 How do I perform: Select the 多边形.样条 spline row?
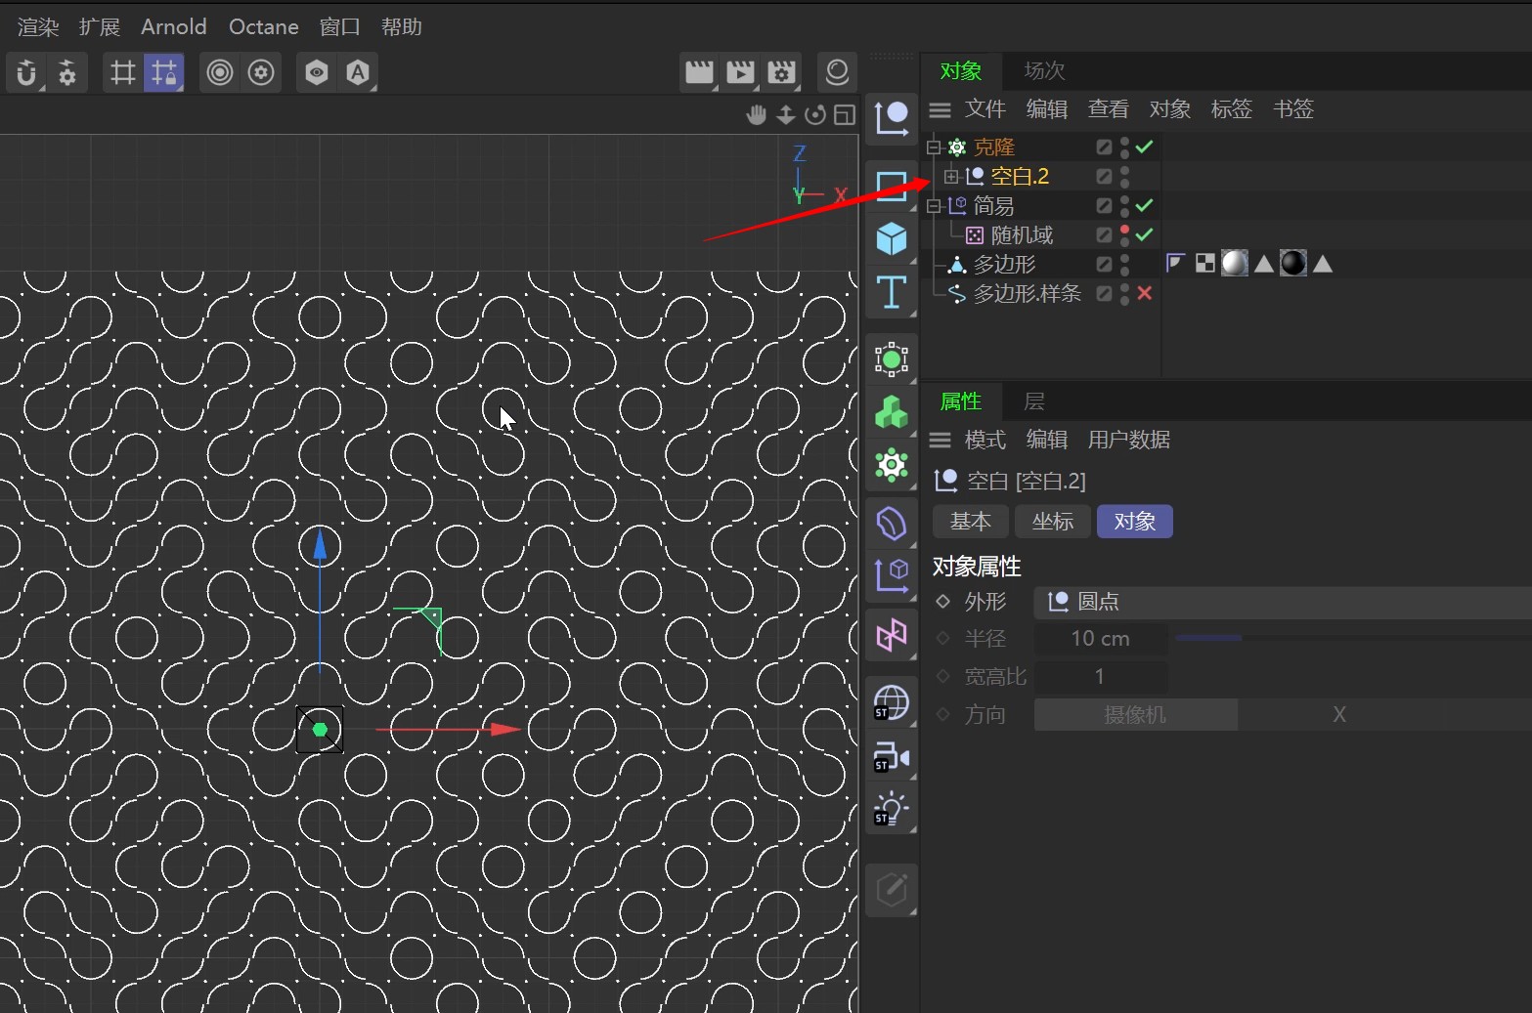coord(1028,294)
